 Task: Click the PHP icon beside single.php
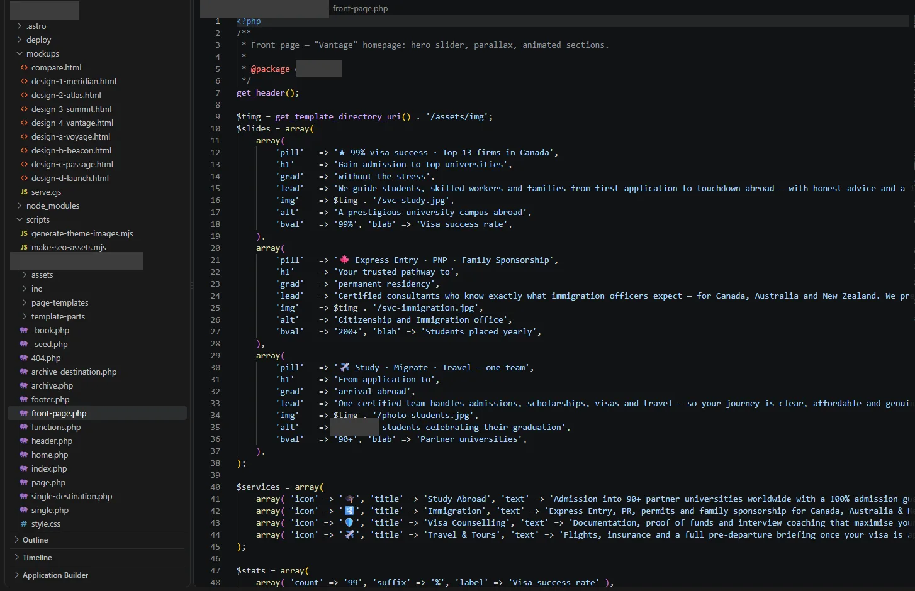pyautogui.click(x=24, y=510)
